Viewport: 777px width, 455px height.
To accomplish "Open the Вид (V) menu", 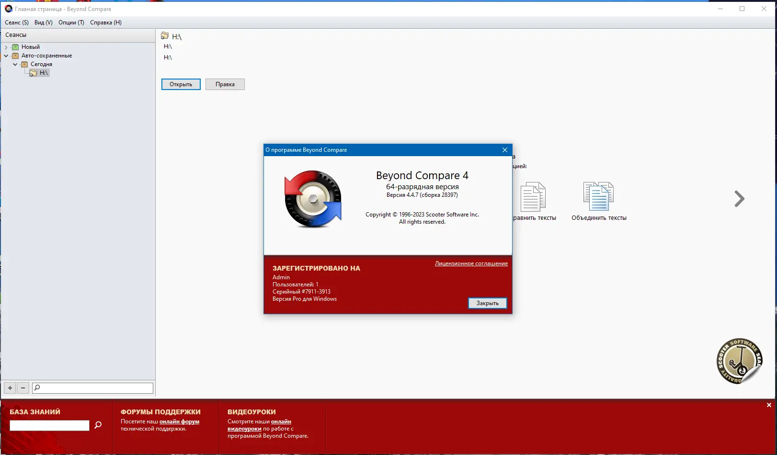I will tap(44, 23).
